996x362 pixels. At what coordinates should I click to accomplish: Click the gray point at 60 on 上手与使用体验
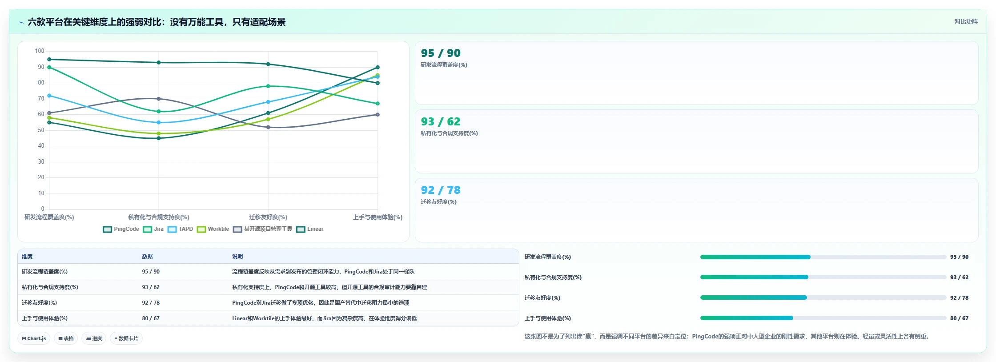(378, 115)
